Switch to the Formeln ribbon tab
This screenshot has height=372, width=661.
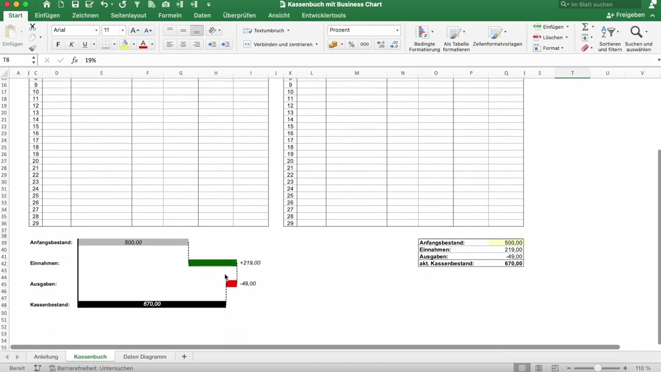click(x=170, y=16)
